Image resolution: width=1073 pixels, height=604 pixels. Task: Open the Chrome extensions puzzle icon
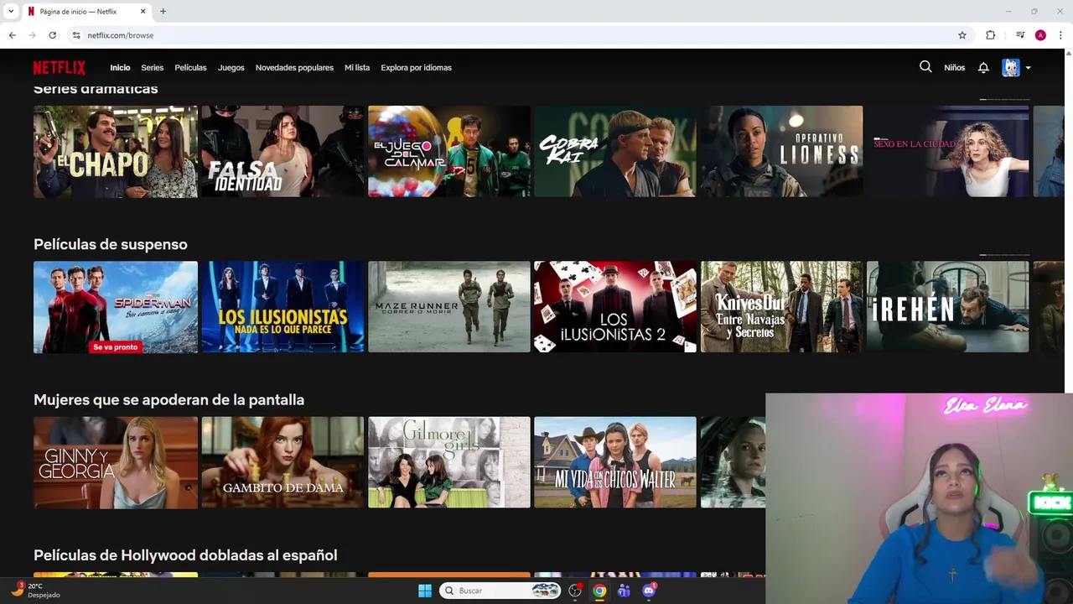coord(991,35)
